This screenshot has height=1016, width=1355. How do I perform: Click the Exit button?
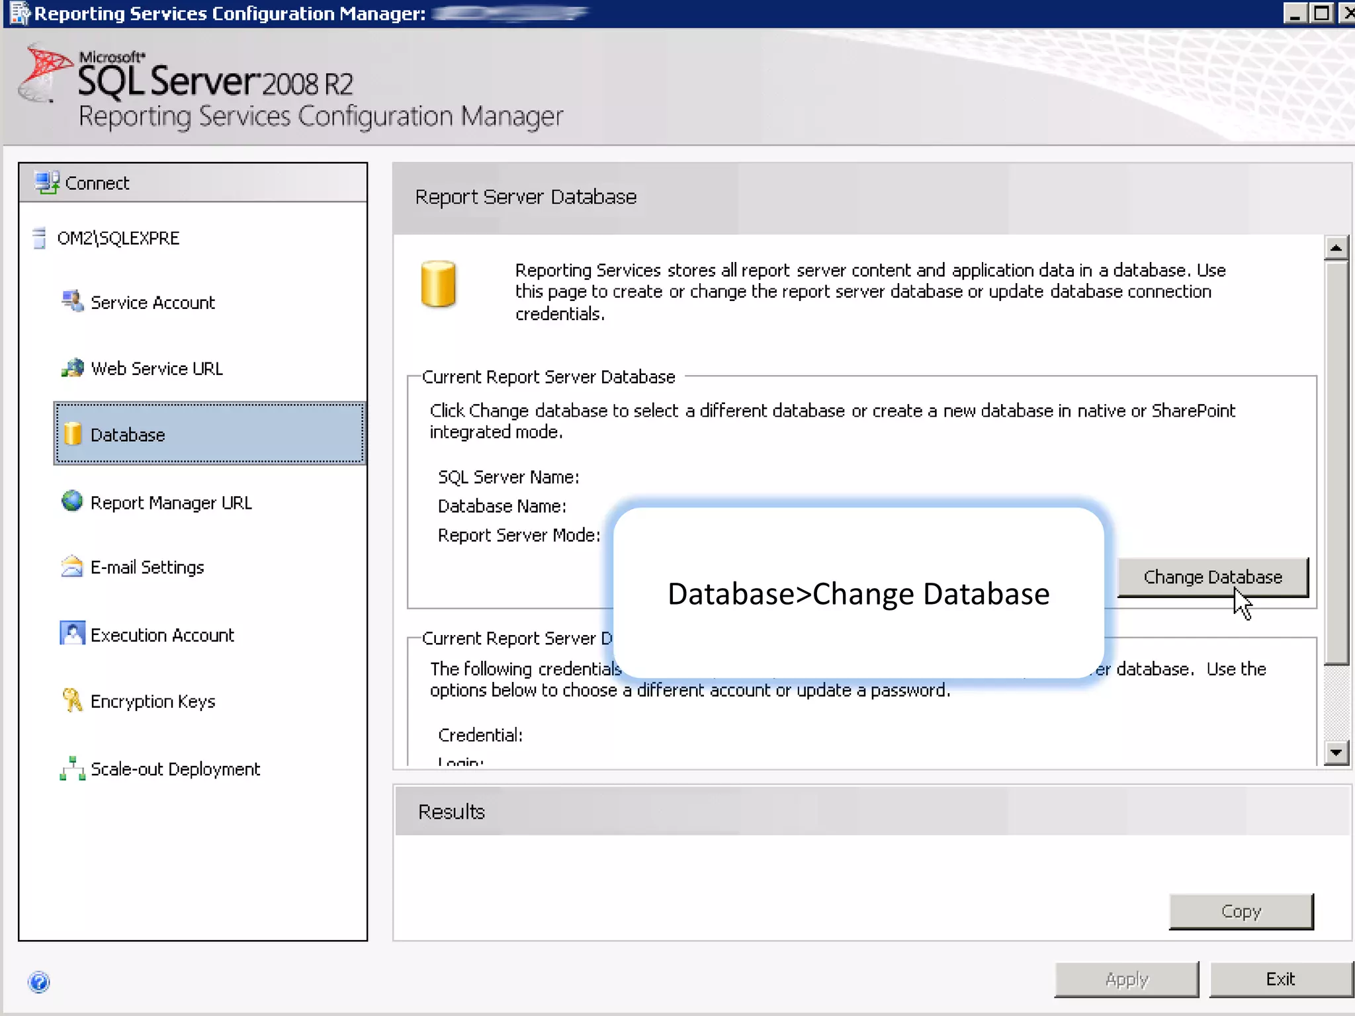(x=1281, y=979)
